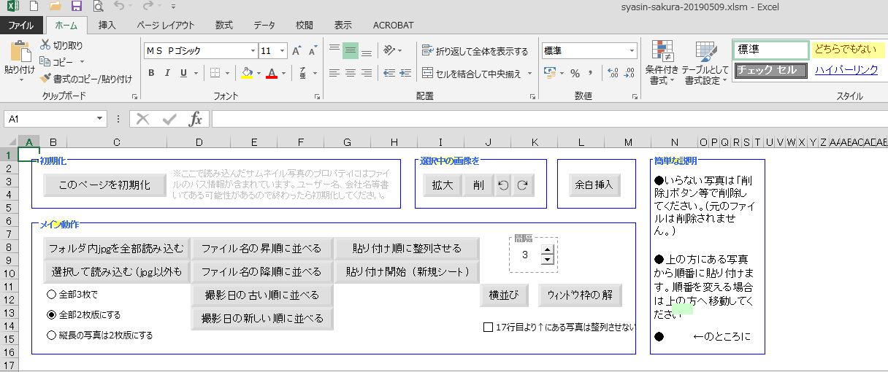Click the insert function fx icon
Screen dimensions: 888x372
pyautogui.click(x=195, y=119)
